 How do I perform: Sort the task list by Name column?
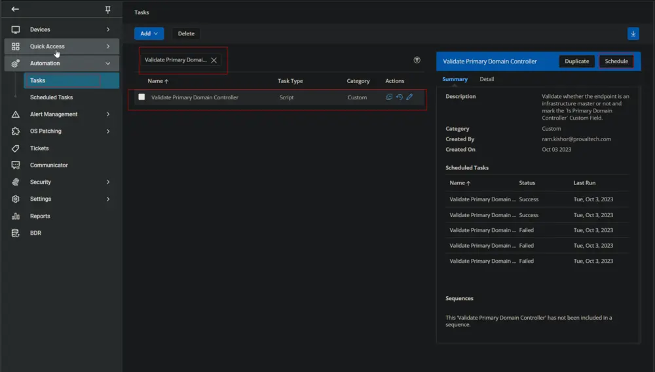[x=157, y=81]
